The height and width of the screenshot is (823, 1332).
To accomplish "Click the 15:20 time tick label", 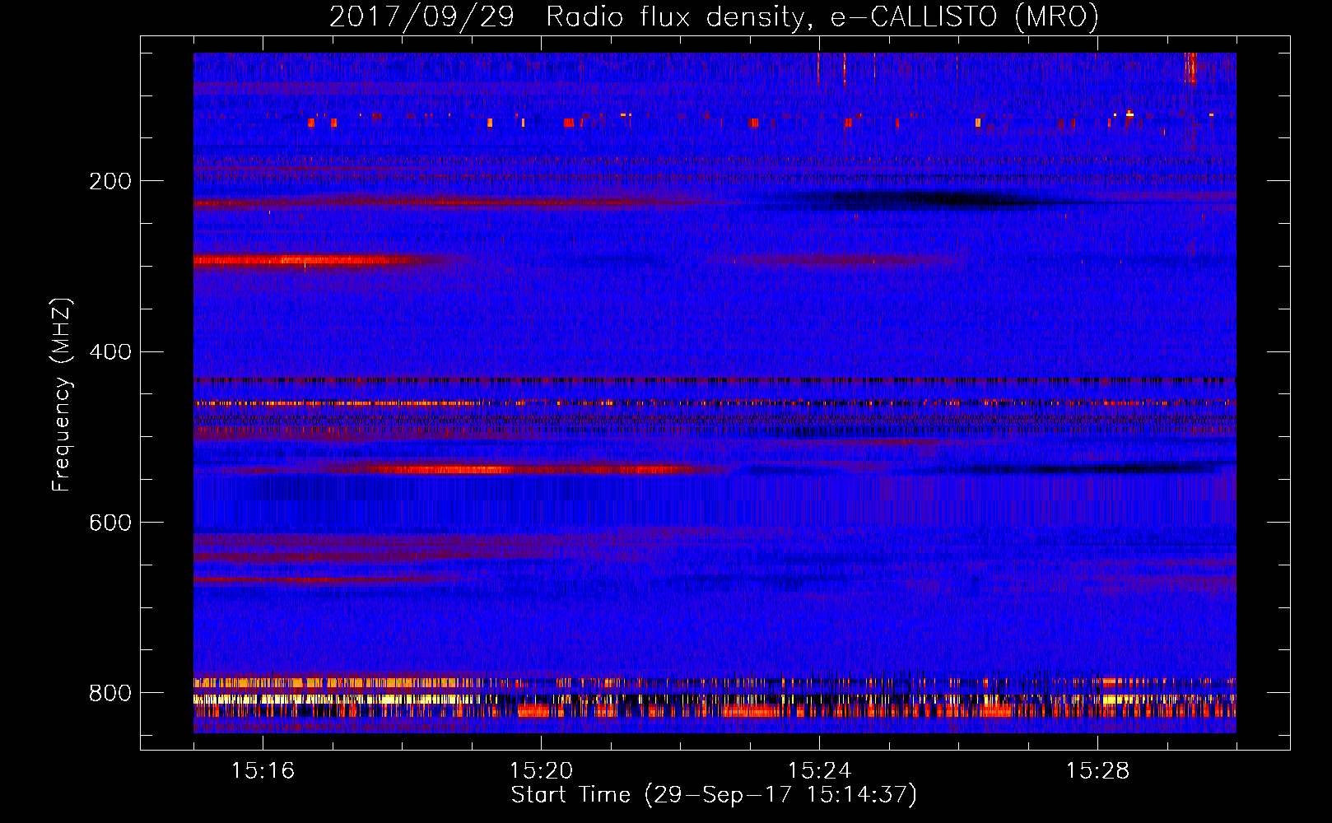I will [x=541, y=771].
